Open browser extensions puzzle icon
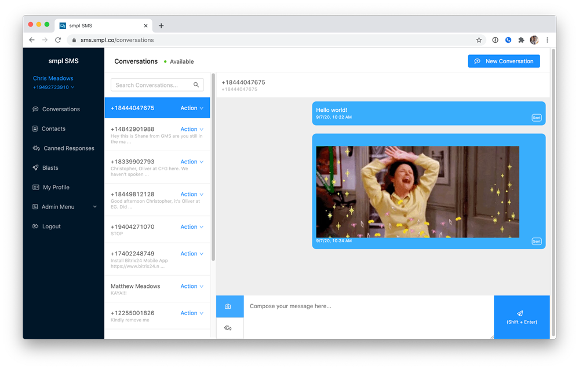 click(x=521, y=40)
